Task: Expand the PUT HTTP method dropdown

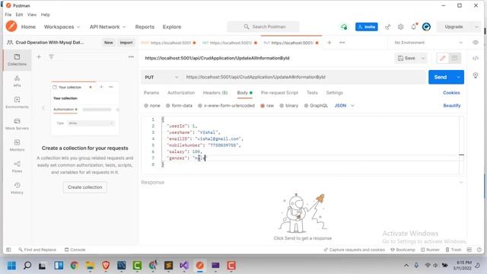Action: click(161, 77)
